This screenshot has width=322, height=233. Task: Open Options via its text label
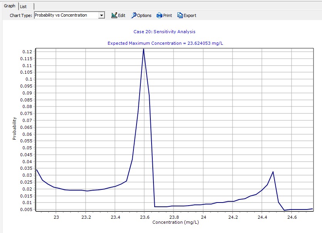[x=144, y=15]
